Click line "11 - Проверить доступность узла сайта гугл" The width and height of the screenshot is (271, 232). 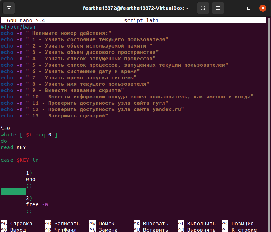pyautogui.click(x=84, y=103)
